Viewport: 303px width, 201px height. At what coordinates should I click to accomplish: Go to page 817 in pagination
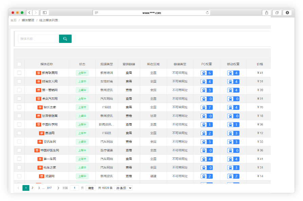pyautogui.click(x=49, y=188)
